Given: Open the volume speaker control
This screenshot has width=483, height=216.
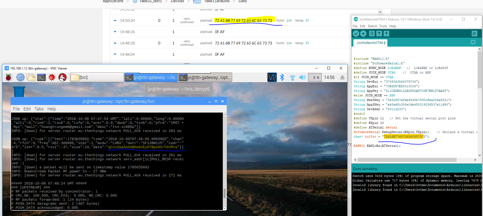Looking at the screenshot, I should coord(302,78).
